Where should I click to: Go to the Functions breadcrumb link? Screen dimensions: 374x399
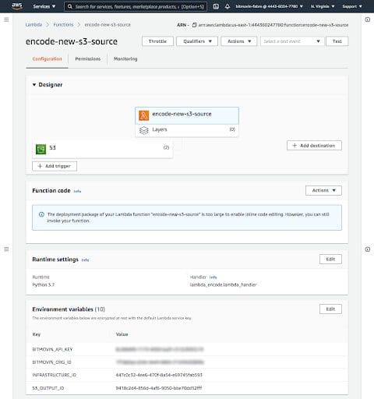click(63, 25)
